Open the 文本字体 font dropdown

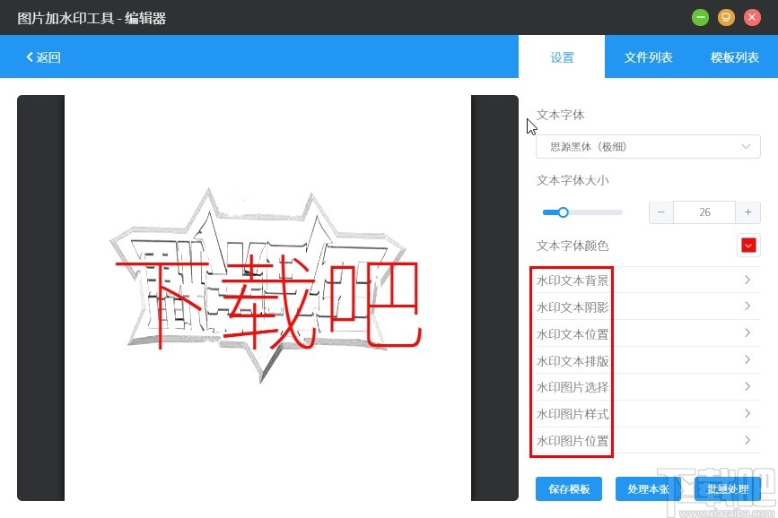click(x=647, y=146)
